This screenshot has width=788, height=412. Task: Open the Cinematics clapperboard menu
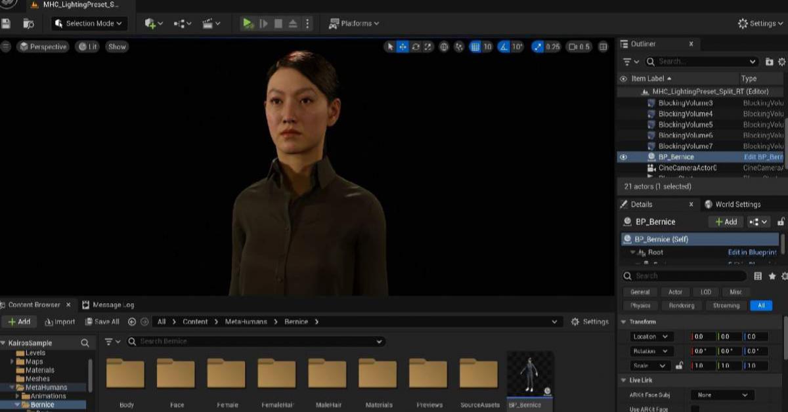211,23
